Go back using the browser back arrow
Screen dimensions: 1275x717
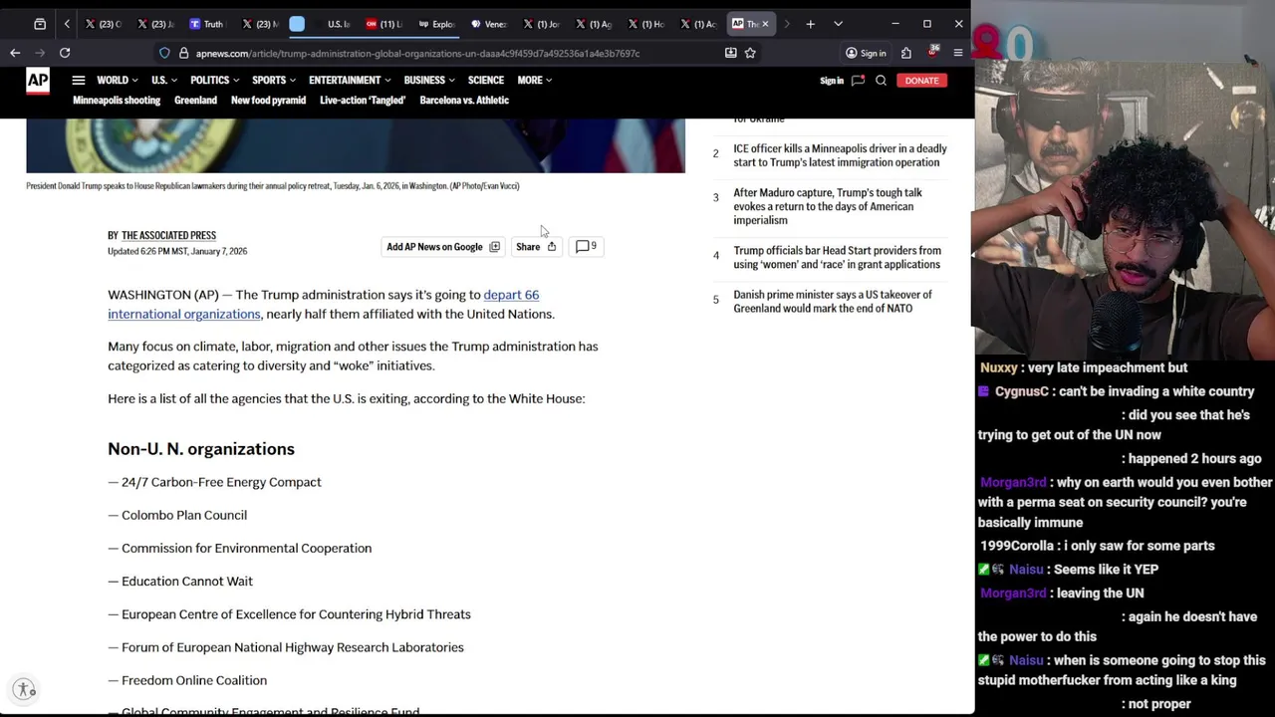click(x=15, y=53)
